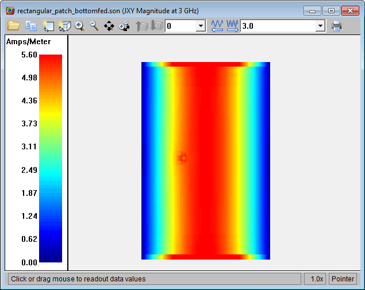Click the yellow band of color scale bar
The height and width of the screenshot is (290, 365).
(51, 115)
